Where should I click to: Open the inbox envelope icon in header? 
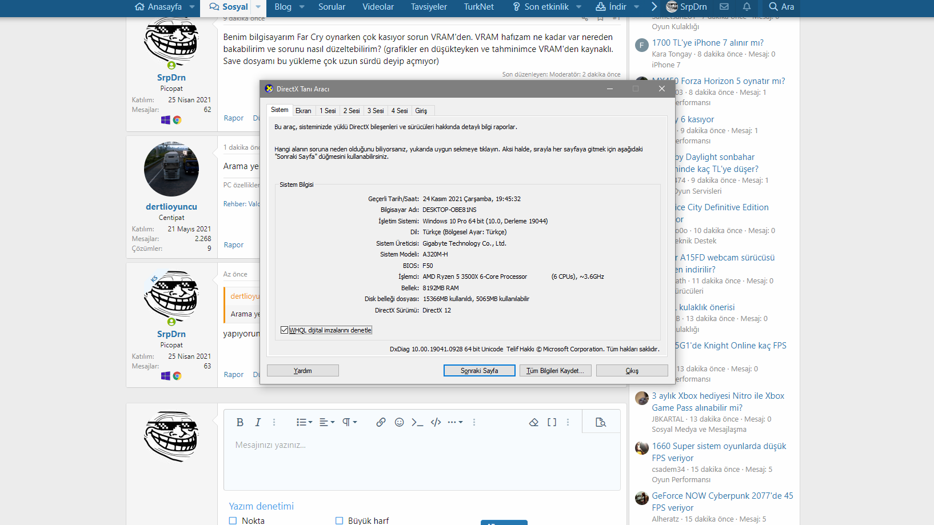coord(724,7)
